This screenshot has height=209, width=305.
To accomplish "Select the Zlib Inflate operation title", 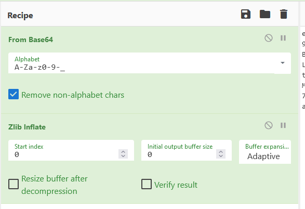I will click(27, 127).
